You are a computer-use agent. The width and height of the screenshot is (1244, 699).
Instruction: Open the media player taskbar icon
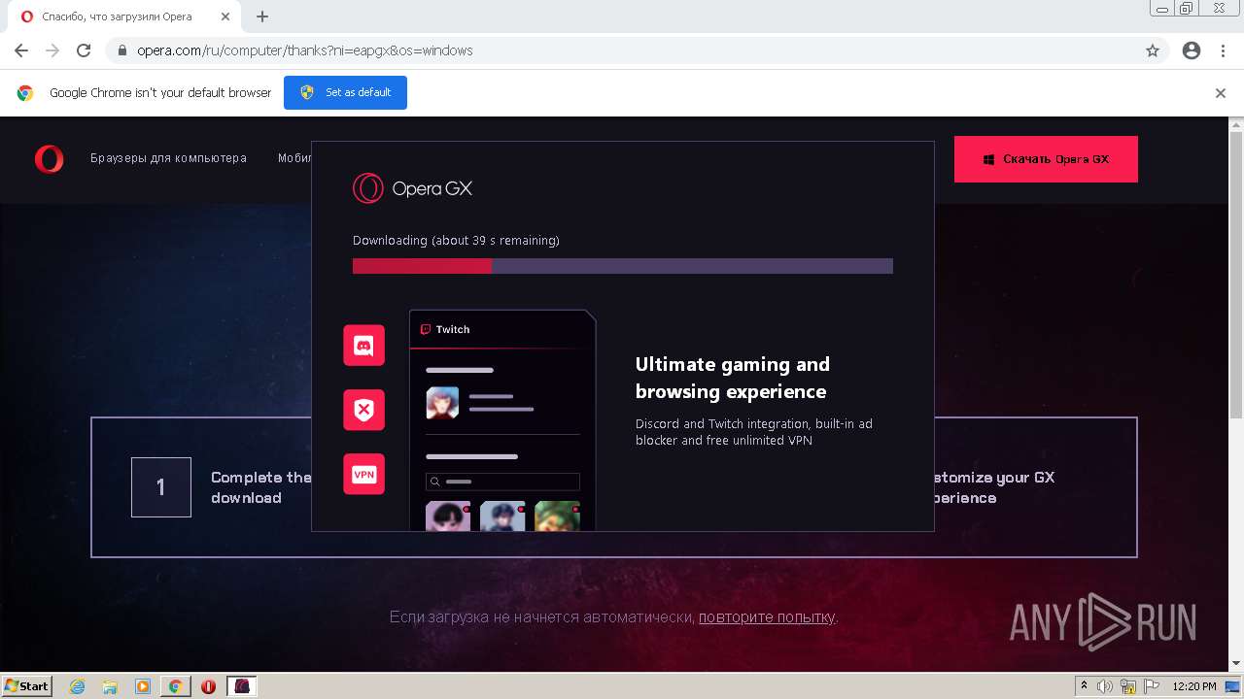[x=143, y=686]
